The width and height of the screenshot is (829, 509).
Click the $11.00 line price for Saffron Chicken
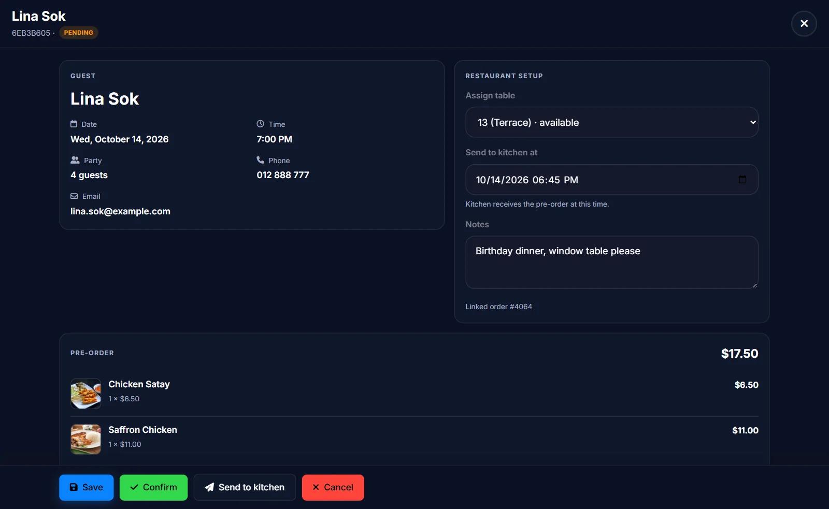pos(745,430)
